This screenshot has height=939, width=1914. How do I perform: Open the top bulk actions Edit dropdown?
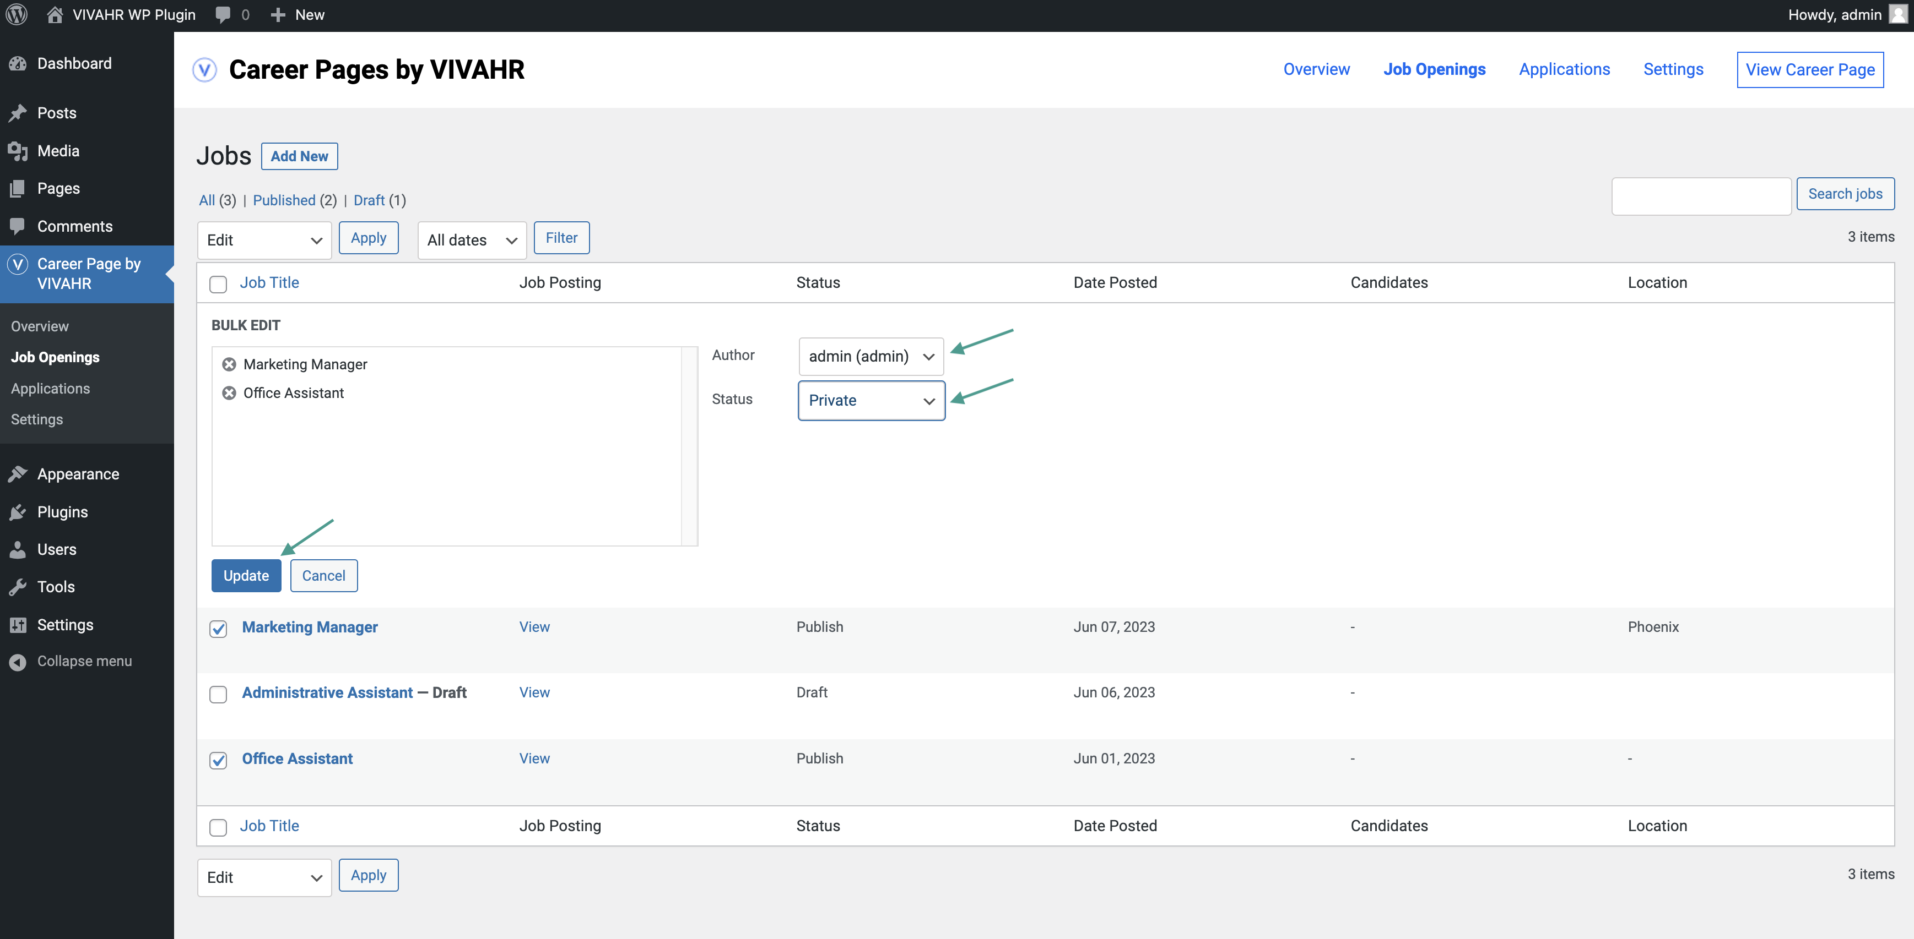coord(264,240)
